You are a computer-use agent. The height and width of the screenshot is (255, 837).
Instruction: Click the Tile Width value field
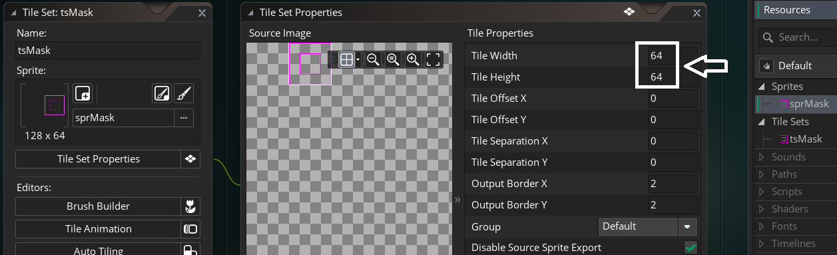click(x=673, y=56)
